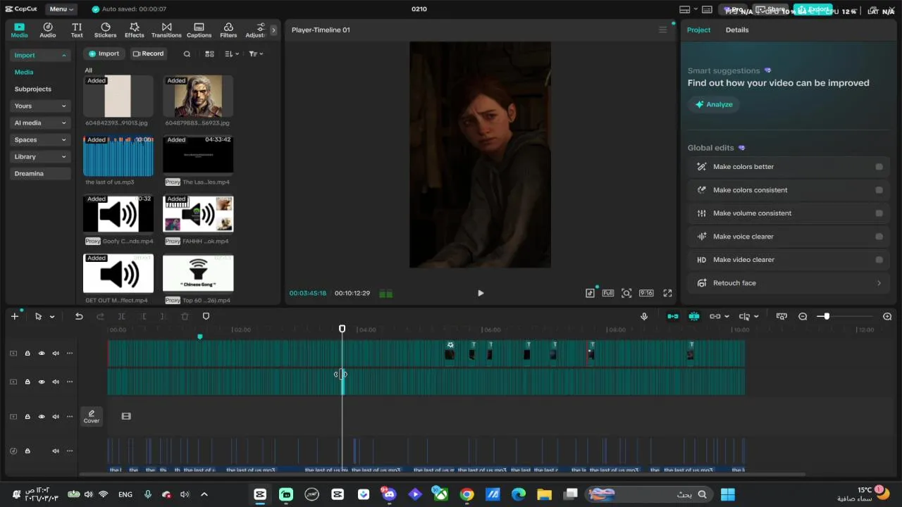Show more top toolbar tabs arrow
This screenshot has width=902, height=507.
[273, 30]
